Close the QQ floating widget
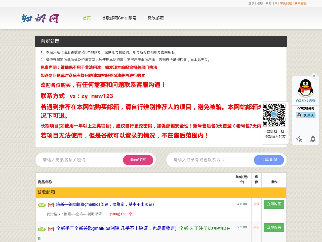Screen dimensions: 322x242 coord(314,76)
